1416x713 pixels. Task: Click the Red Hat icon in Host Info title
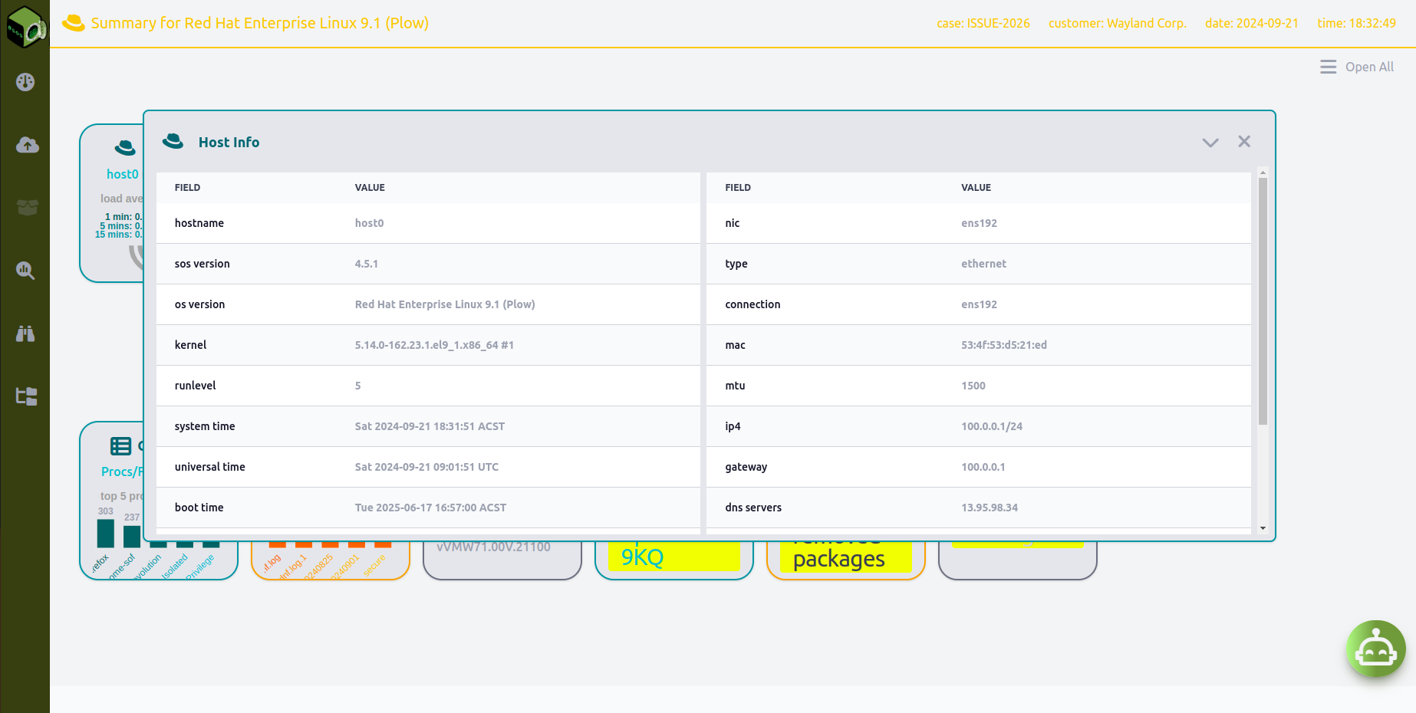coord(173,141)
